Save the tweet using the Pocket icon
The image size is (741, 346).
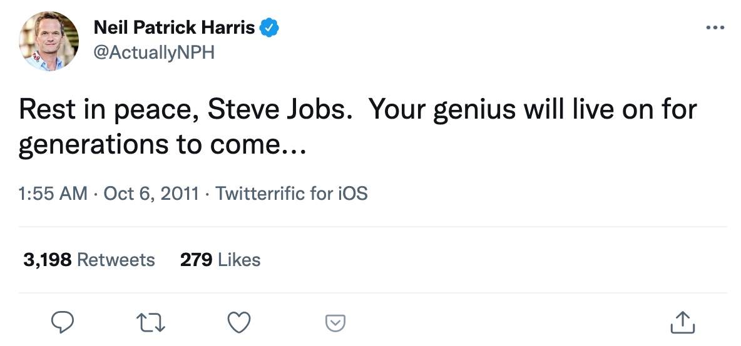(335, 323)
